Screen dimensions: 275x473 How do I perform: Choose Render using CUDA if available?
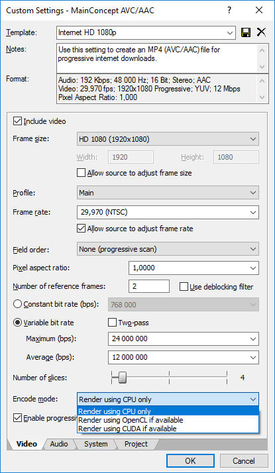168,429
